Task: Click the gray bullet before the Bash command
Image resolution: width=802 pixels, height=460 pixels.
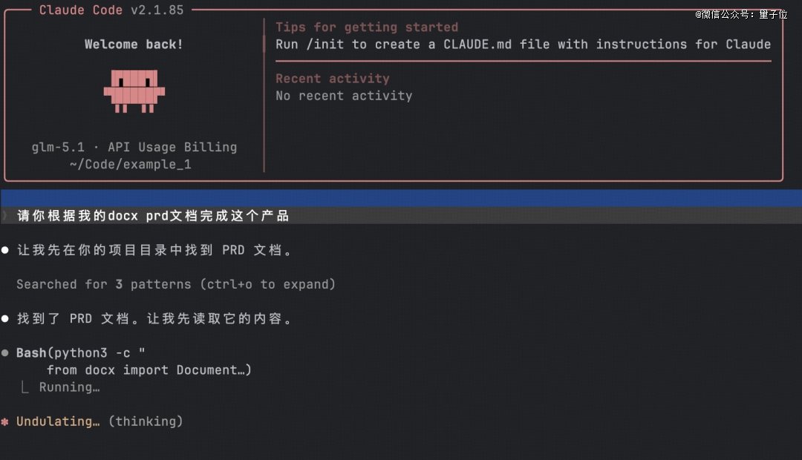Action: pyautogui.click(x=5, y=353)
